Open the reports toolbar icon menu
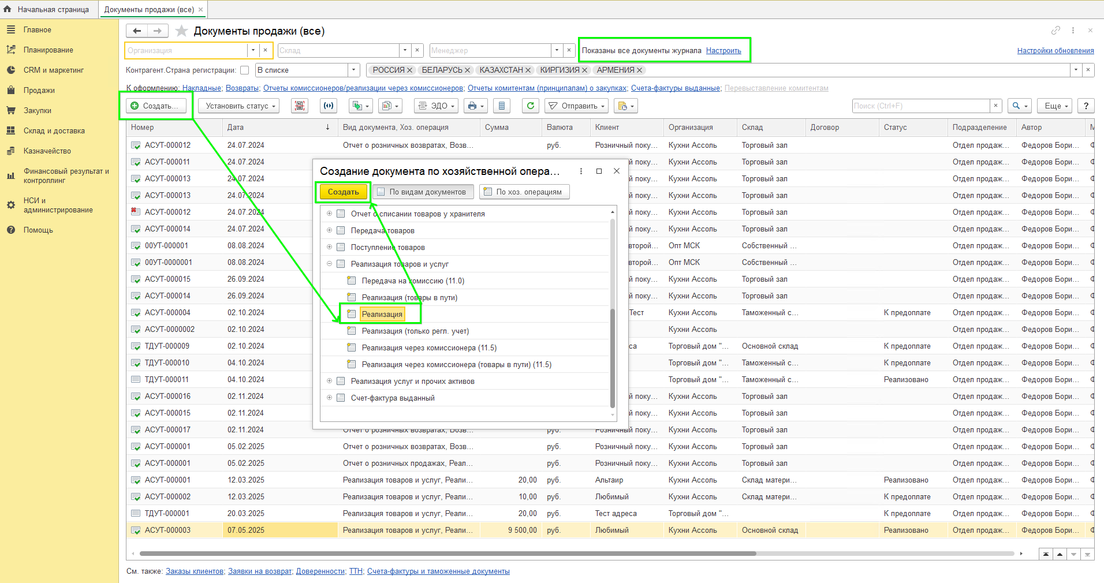The width and height of the screenshot is (1104, 583). pyautogui.click(x=390, y=106)
